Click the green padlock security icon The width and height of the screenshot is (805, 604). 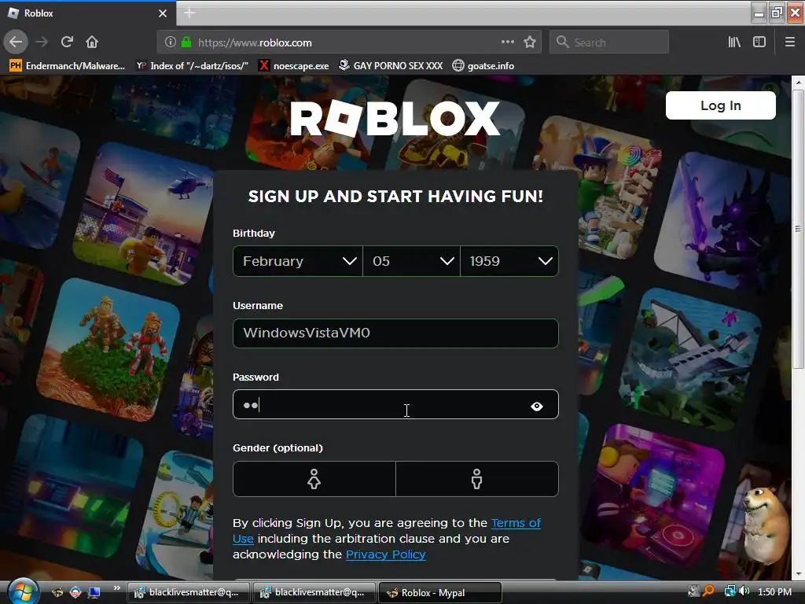(x=186, y=42)
